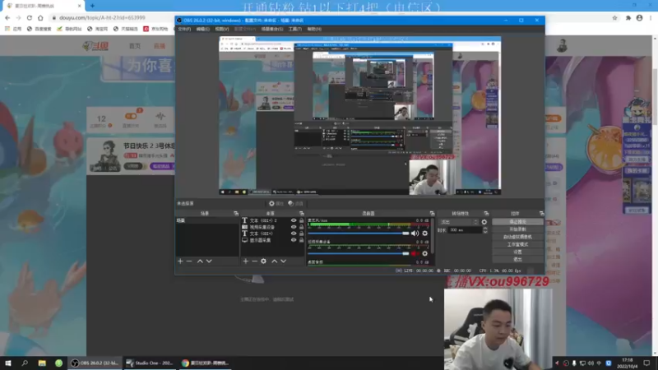Add a new scene with plus icon
Image resolution: width=658 pixels, height=370 pixels.
[180, 261]
